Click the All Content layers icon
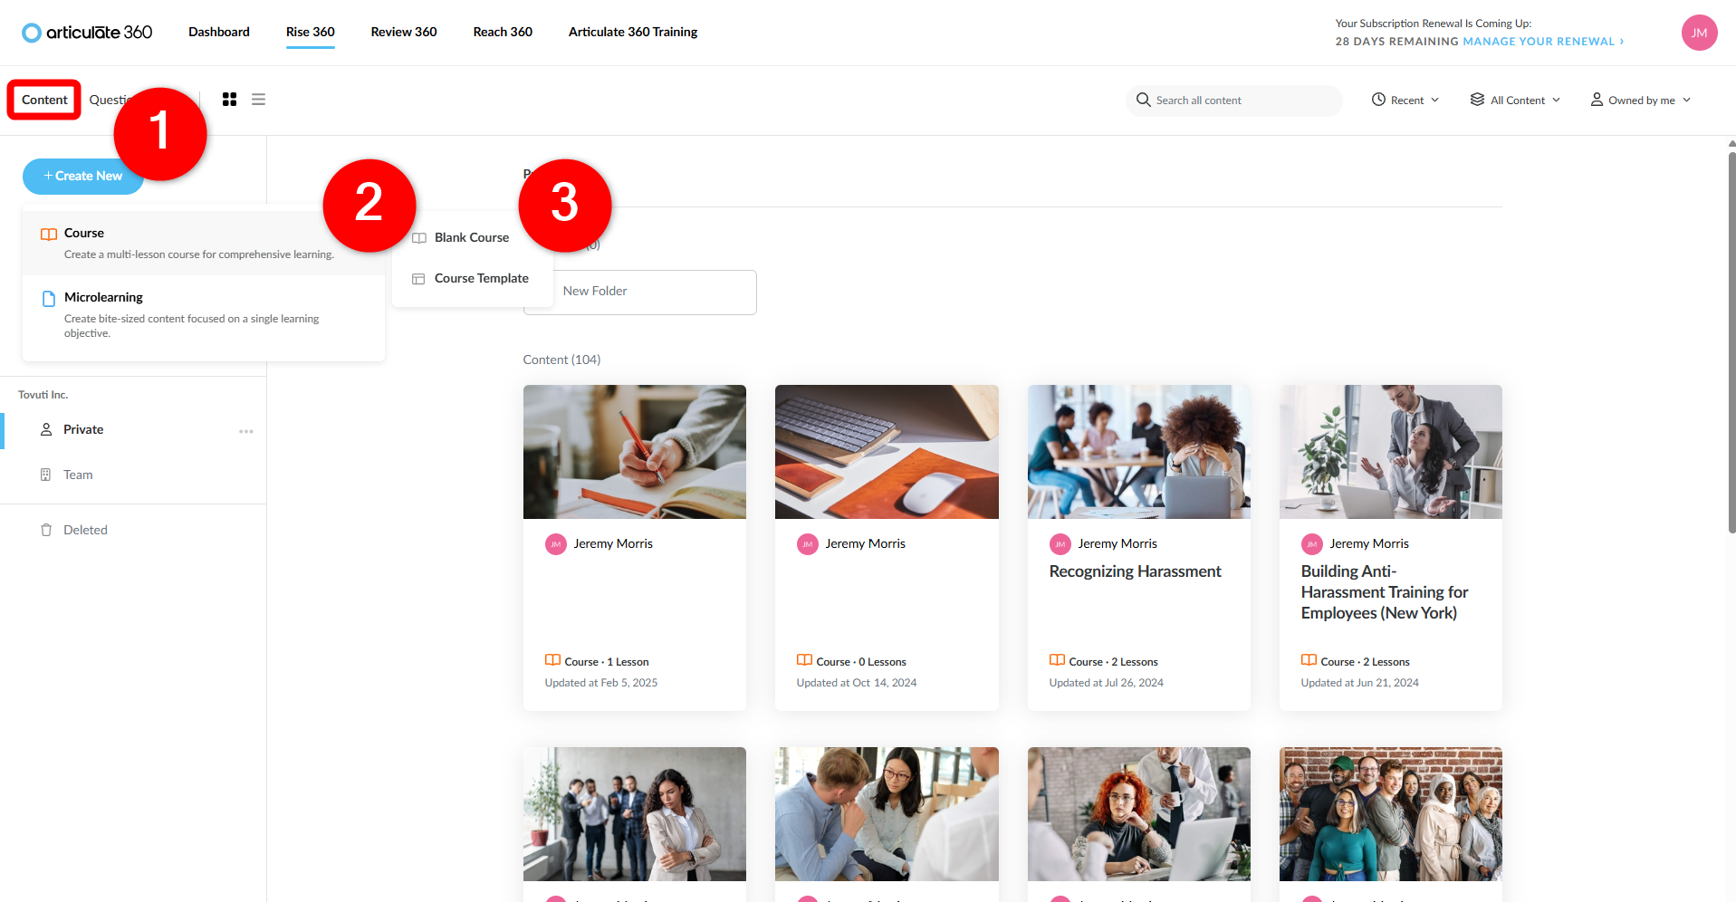 (1477, 100)
